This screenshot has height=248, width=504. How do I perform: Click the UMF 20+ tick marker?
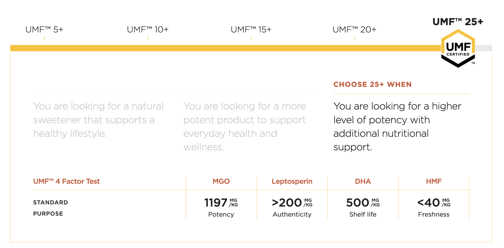(354, 38)
